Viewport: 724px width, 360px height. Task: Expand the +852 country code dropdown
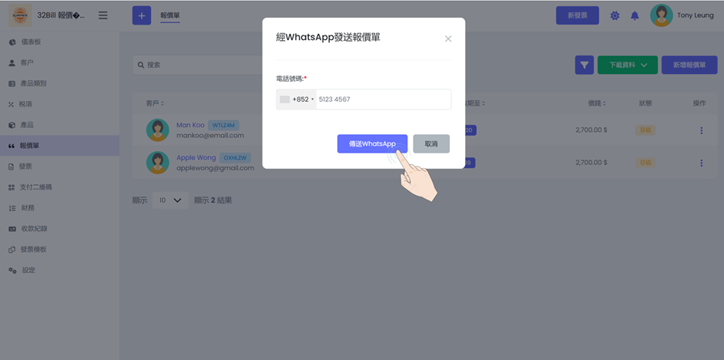click(x=297, y=99)
